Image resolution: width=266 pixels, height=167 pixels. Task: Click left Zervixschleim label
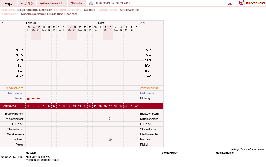tap(14, 88)
